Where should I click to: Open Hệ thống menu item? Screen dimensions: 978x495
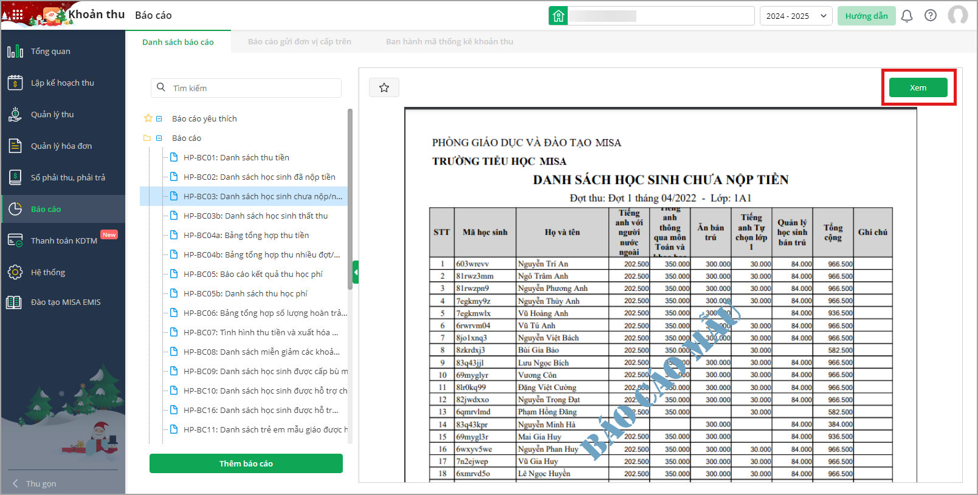(63, 272)
